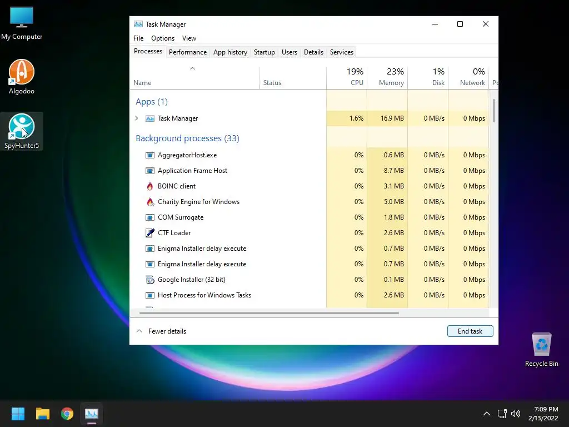Screen dimensions: 569x427
Task: Select the BOINC client process row
Action: click(309, 186)
